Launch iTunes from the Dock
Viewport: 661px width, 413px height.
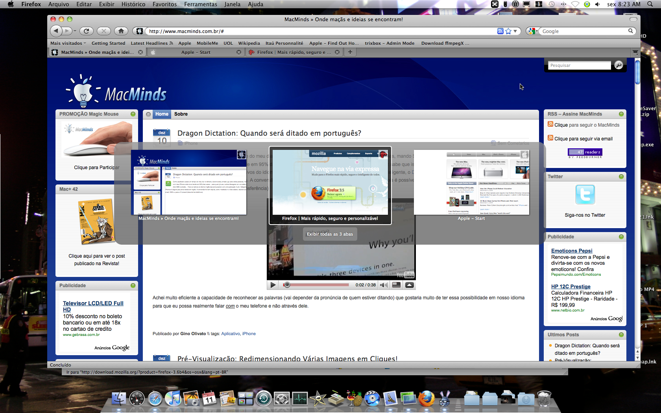(173, 399)
